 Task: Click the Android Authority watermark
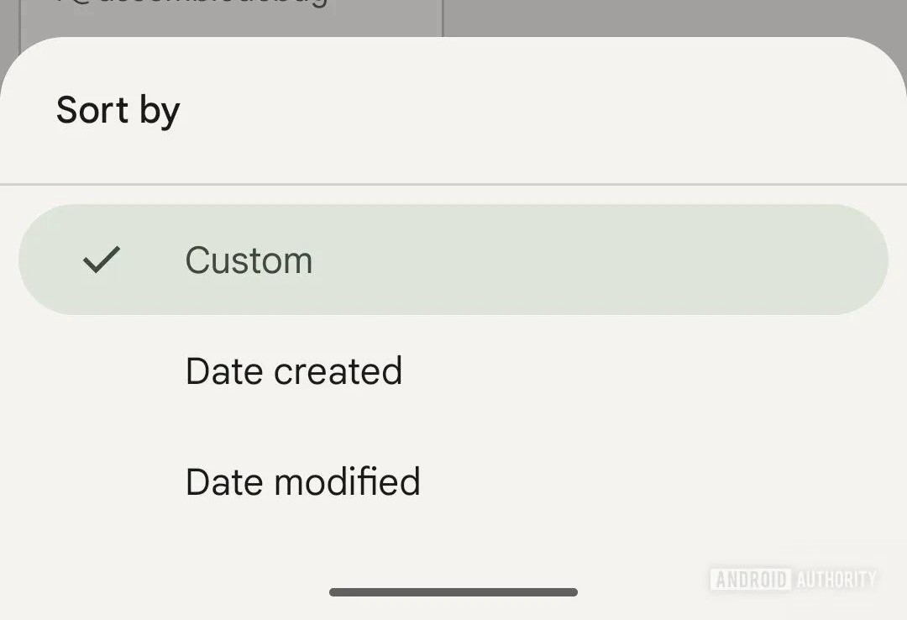pyautogui.click(x=793, y=579)
